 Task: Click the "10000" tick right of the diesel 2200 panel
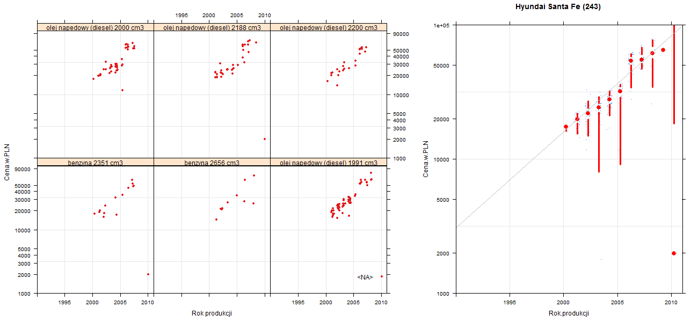(401, 95)
